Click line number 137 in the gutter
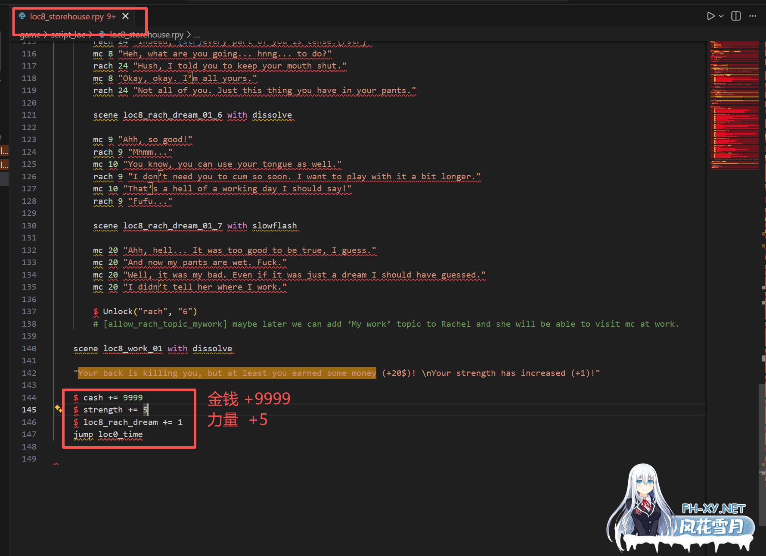Screen dimensions: 766x556 tap(29, 311)
